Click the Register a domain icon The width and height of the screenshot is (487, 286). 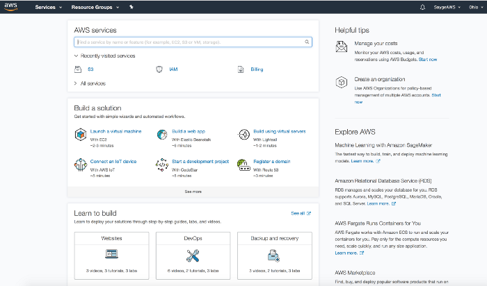[x=243, y=165]
